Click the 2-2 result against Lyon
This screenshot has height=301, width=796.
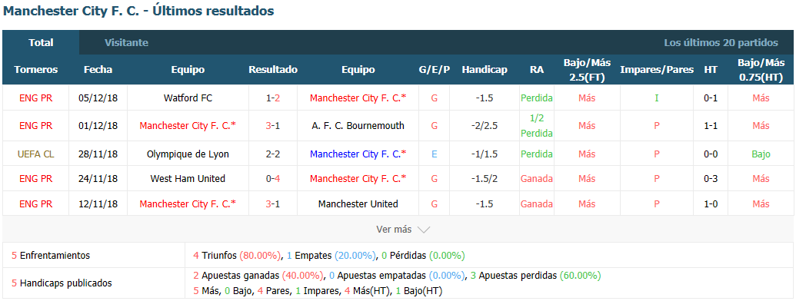coord(273,154)
